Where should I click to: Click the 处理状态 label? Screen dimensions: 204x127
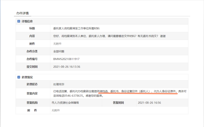coord(32,84)
